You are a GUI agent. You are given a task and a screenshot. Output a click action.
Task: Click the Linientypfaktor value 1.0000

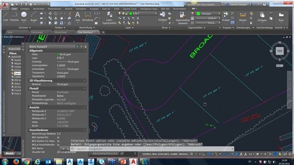click(x=61, y=65)
